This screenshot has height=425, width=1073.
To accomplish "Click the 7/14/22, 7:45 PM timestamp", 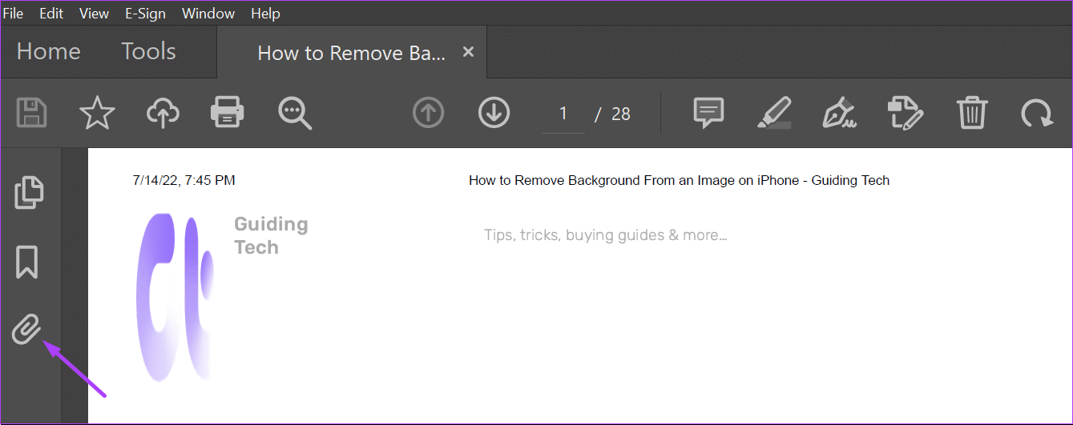I will tap(184, 180).
